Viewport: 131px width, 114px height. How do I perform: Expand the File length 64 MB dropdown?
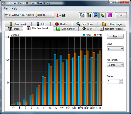pos(115,65)
